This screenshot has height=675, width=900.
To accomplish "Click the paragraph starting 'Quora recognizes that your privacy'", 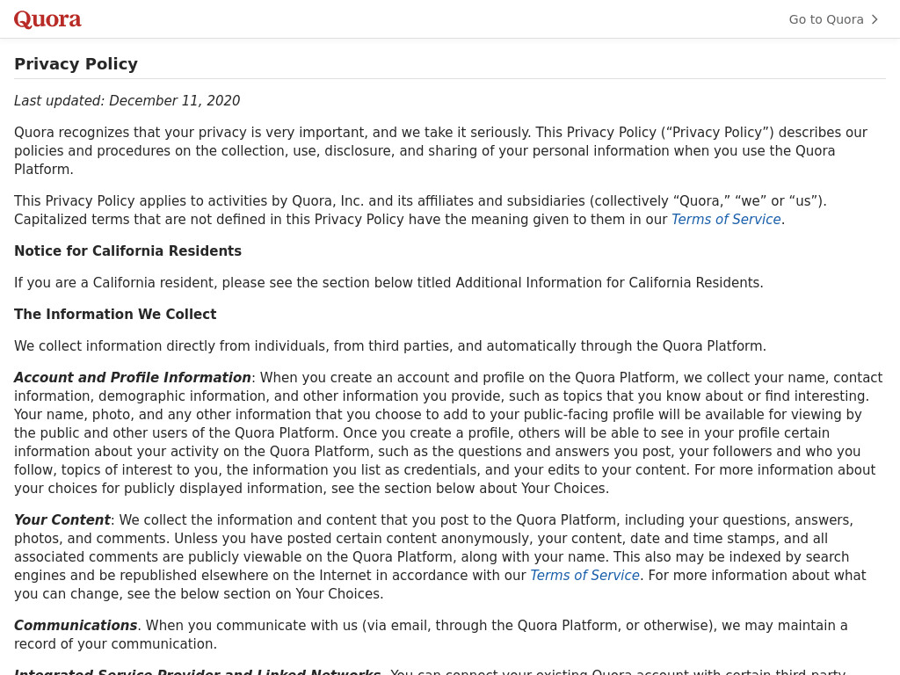I will pyautogui.click(x=440, y=150).
